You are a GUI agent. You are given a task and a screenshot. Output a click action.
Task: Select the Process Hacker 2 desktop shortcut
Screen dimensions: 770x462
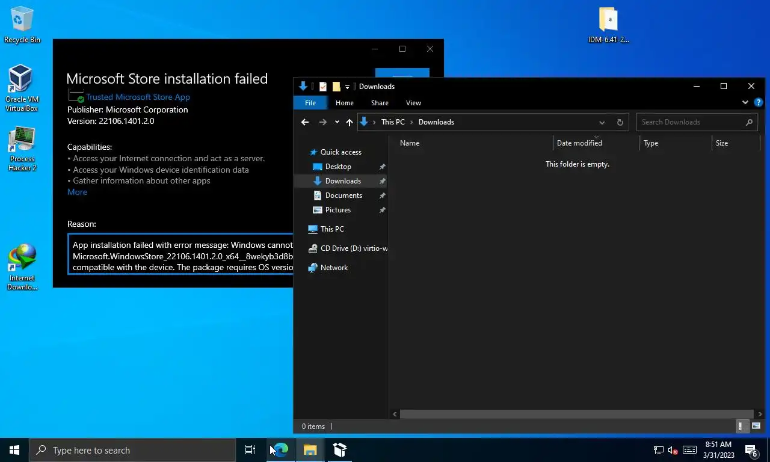click(22, 149)
